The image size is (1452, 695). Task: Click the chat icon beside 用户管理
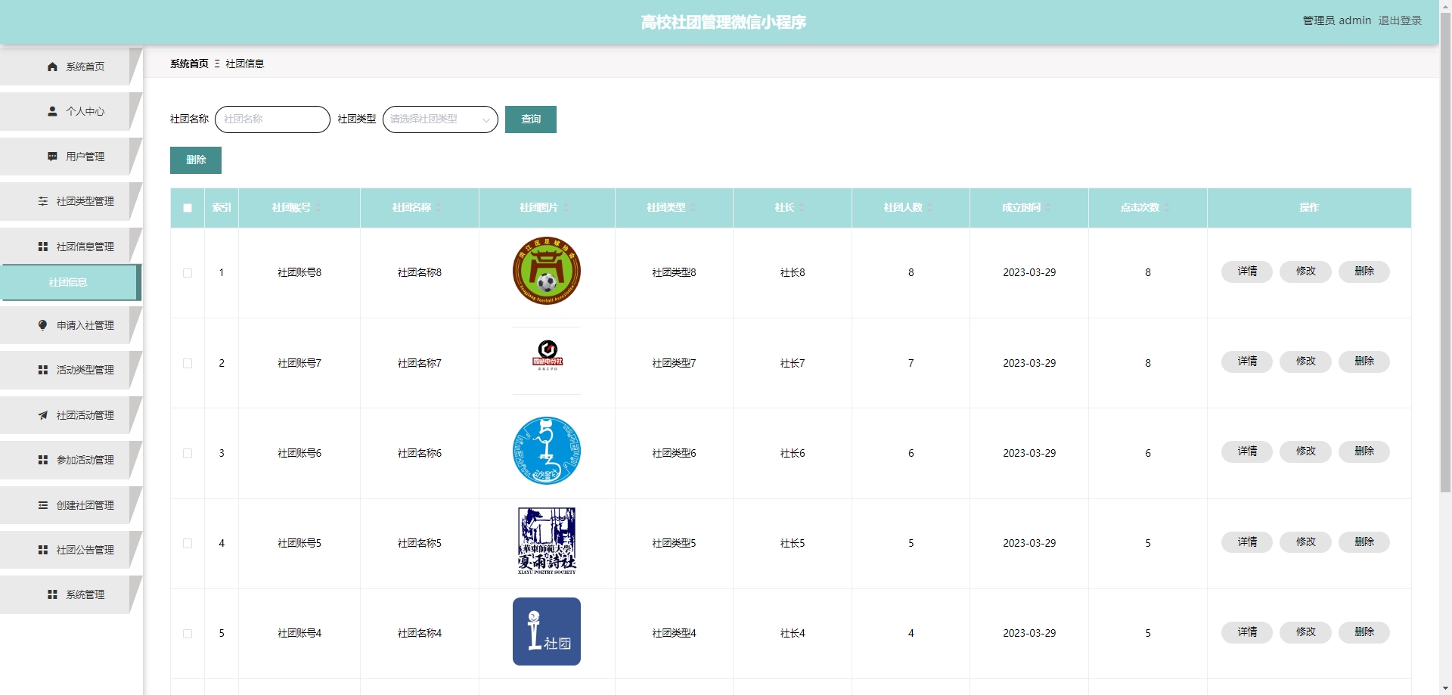click(x=52, y=157)
